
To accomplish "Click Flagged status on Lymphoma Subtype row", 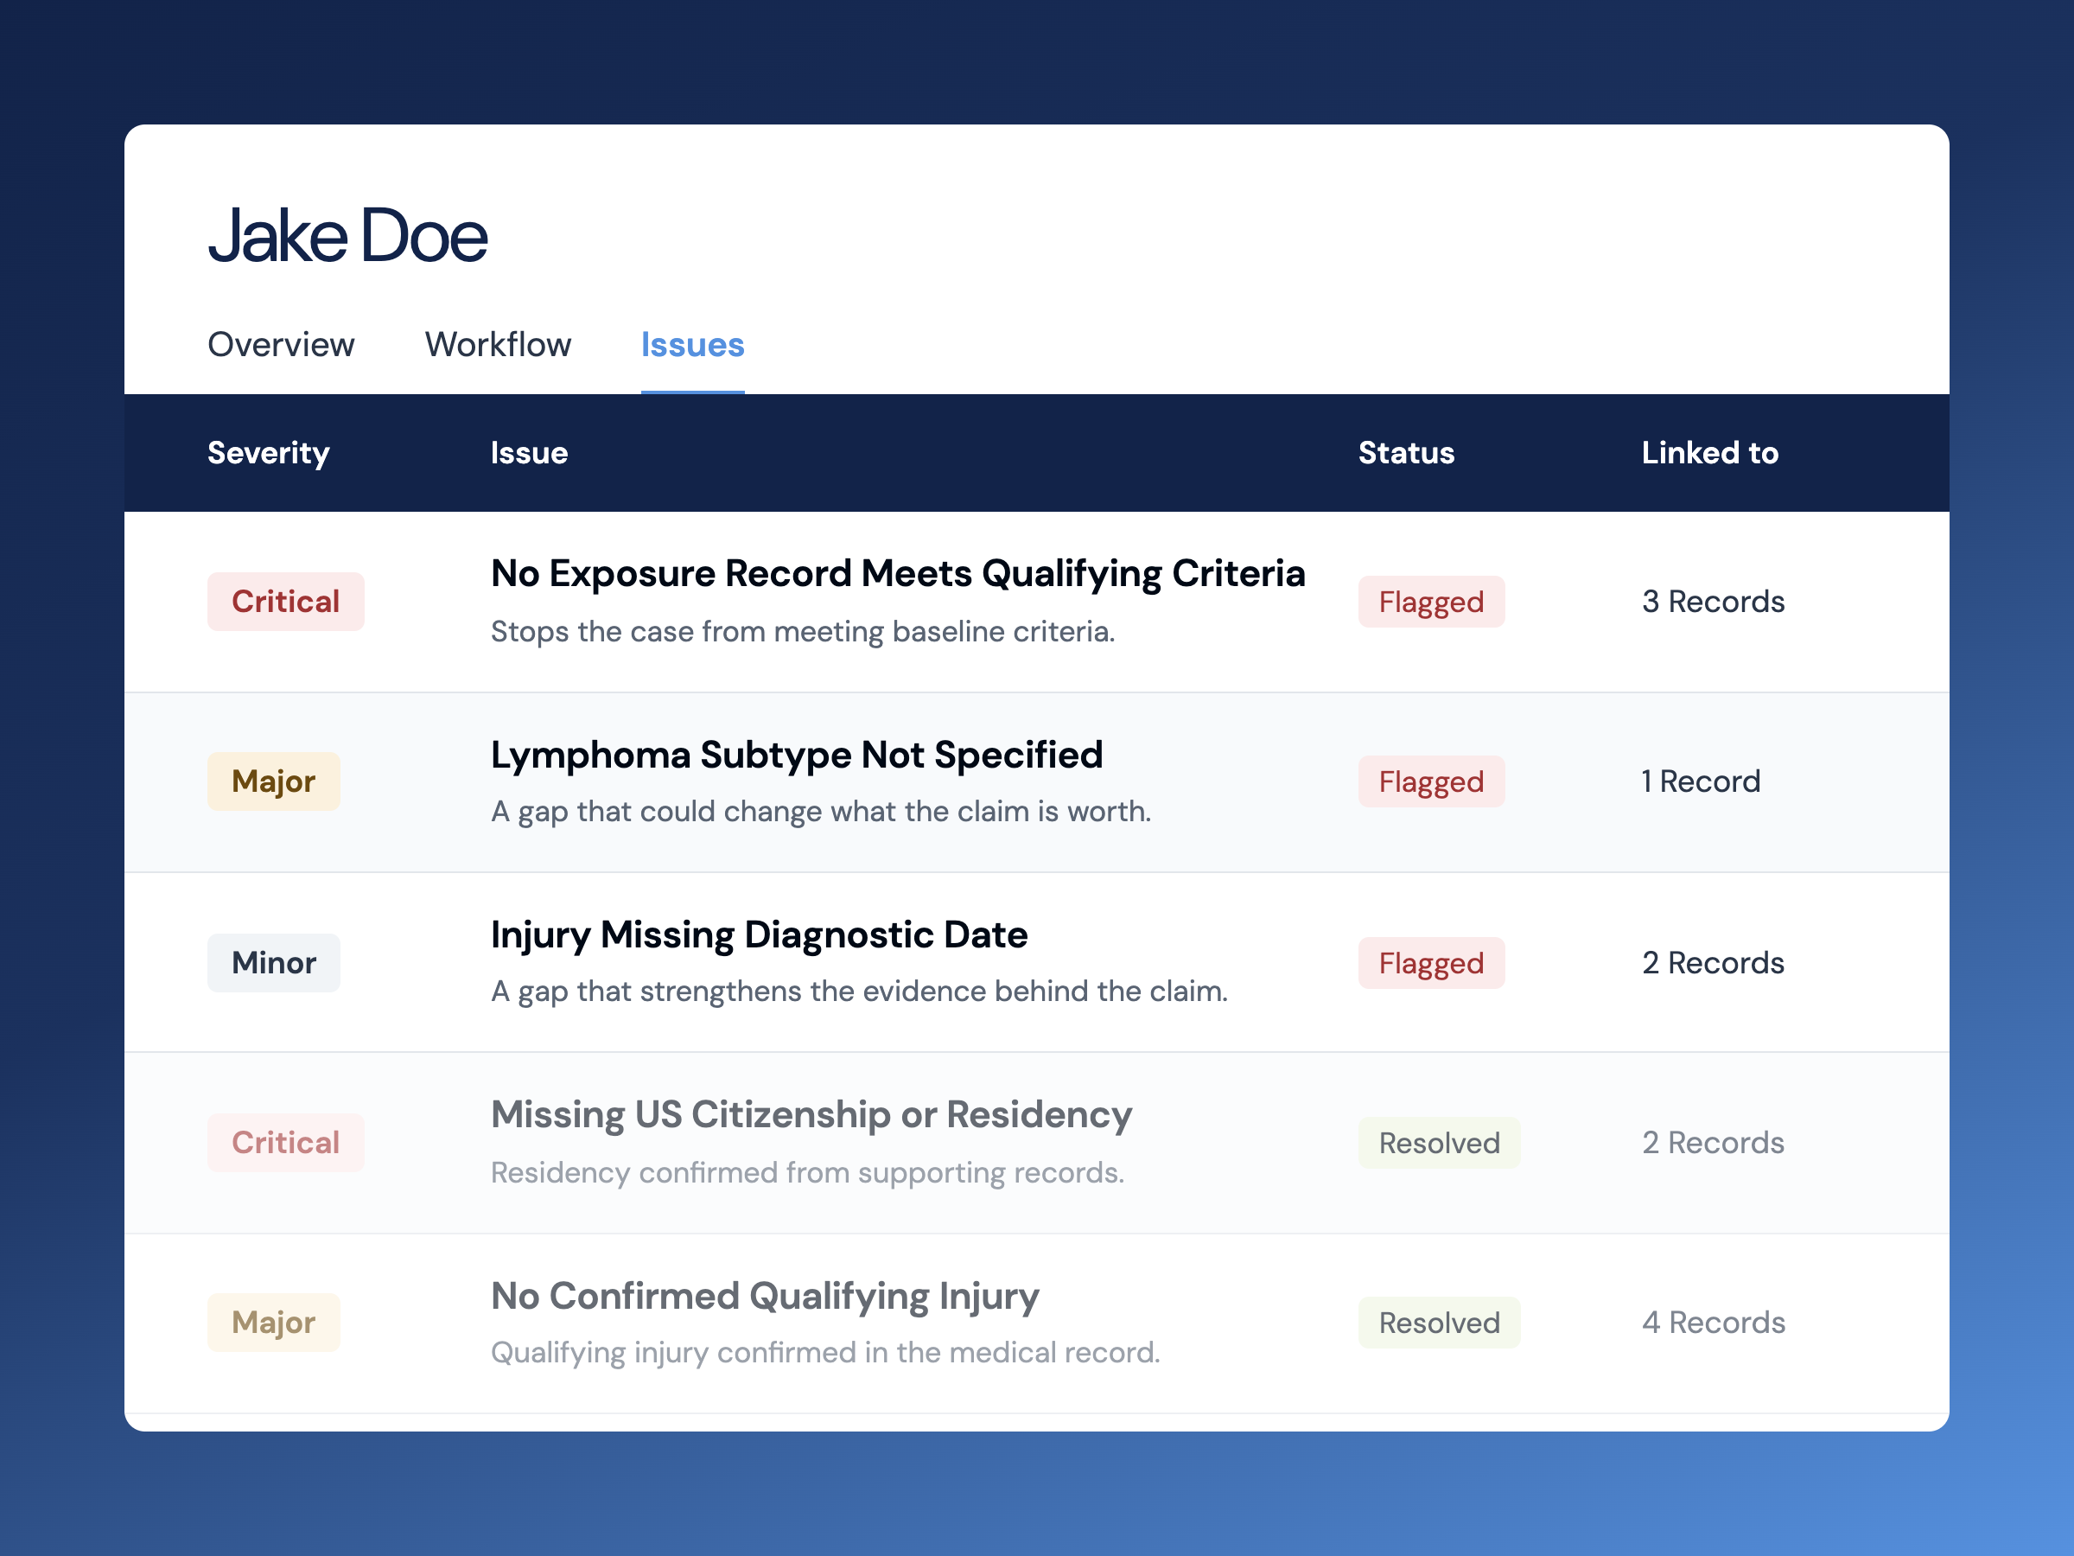I will 1431,781.
